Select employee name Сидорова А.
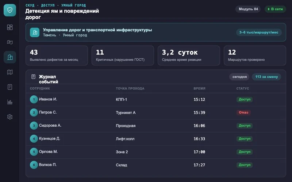292x182 pixels. click(50, 125)
